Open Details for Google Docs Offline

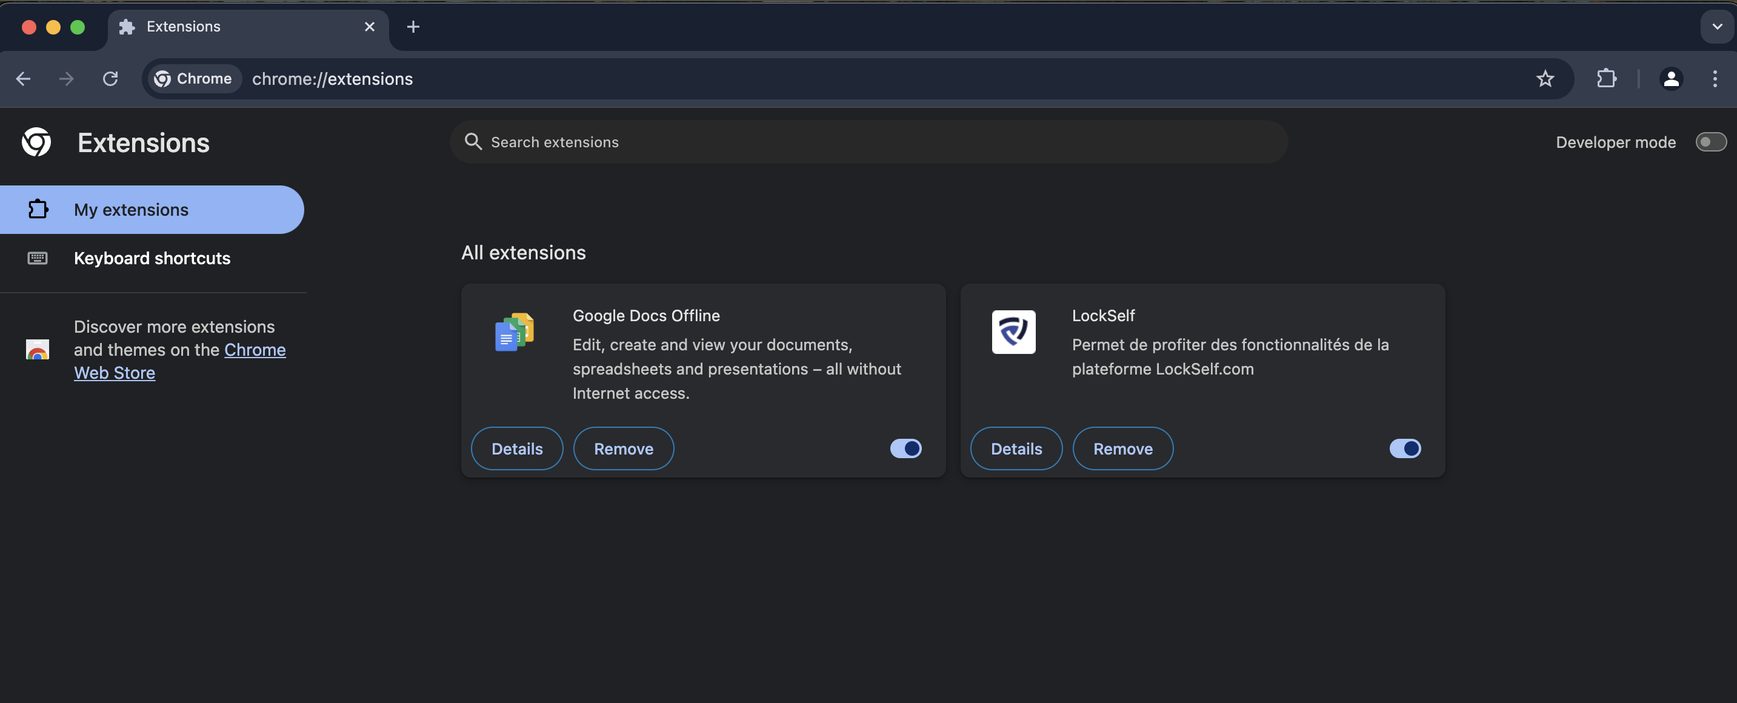click(x=516, y=448)
